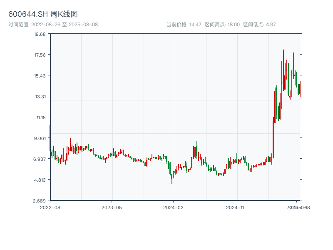Click the tallest red candlestick at the 18.00 peak
Viewport: 333px width, 250px height.
[x=283, y=70]
